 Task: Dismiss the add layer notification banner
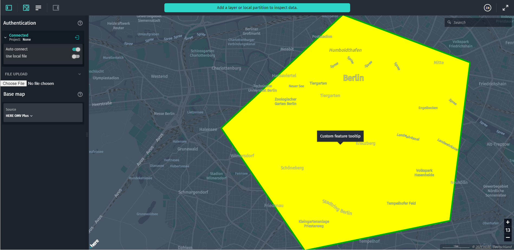(x=257, y=8)
